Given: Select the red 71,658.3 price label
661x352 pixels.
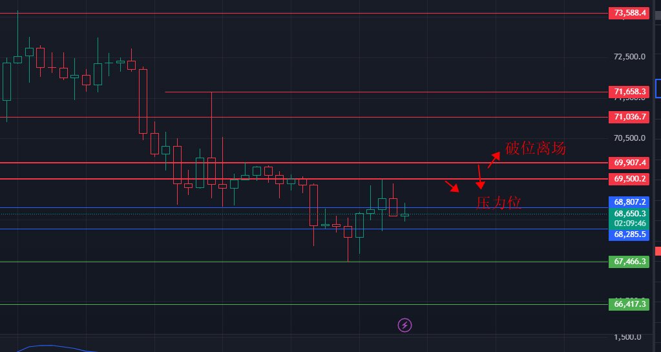Looking at the screenshot, I should point(629,92).
